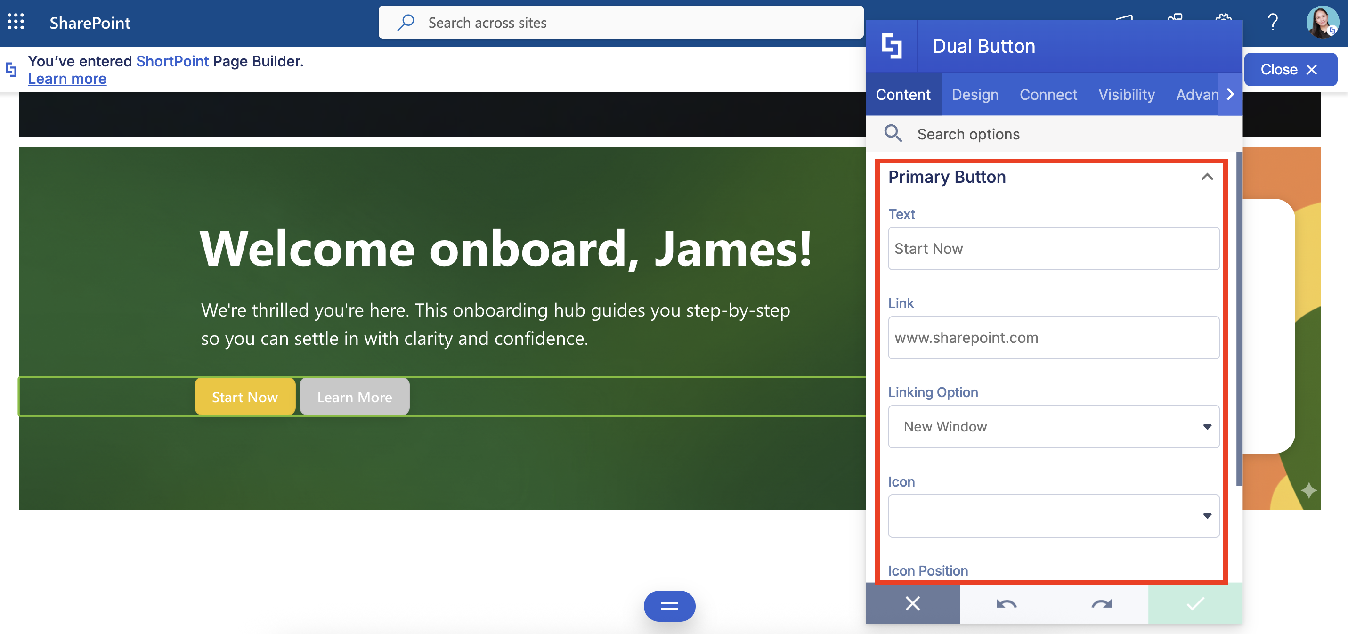Click the ShortPoint logo in Dual Button header

[891, 46]
